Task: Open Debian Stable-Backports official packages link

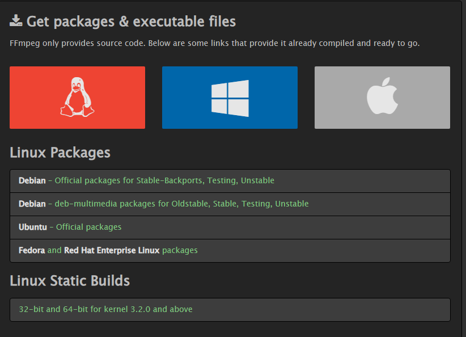Action: [164, 180]
